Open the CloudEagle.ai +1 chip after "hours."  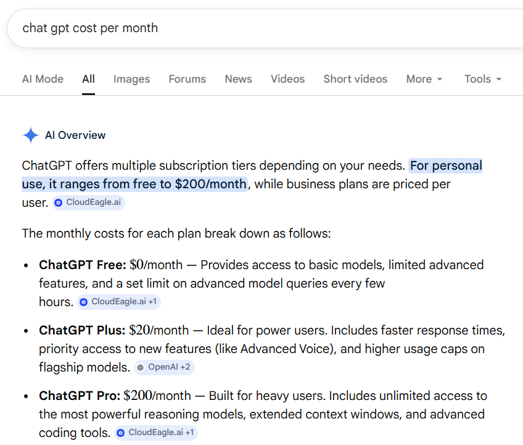(x=119, y=302)
